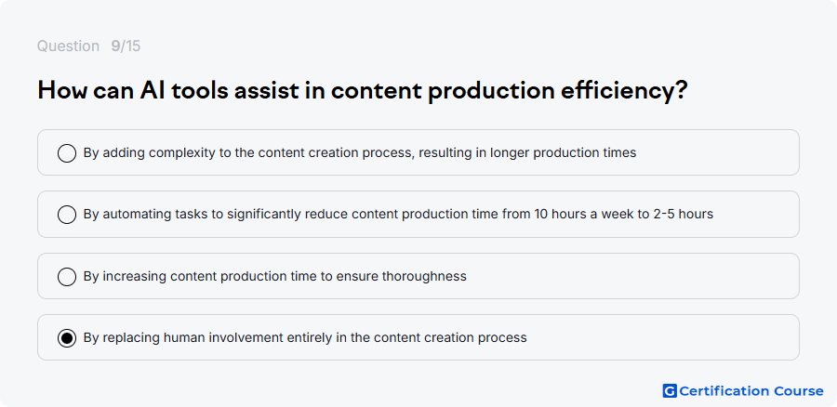Click the text 'By adding complexity to the content creation process'

pyautogui.click(x=248, y=153)
